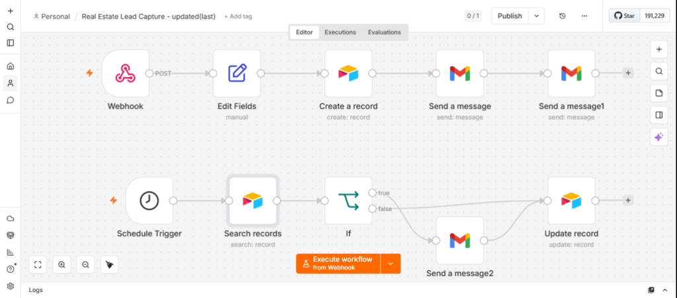Click Execute workflow from Webhook
The height and width of the screenshot is (298, 677).
point(338,264)
